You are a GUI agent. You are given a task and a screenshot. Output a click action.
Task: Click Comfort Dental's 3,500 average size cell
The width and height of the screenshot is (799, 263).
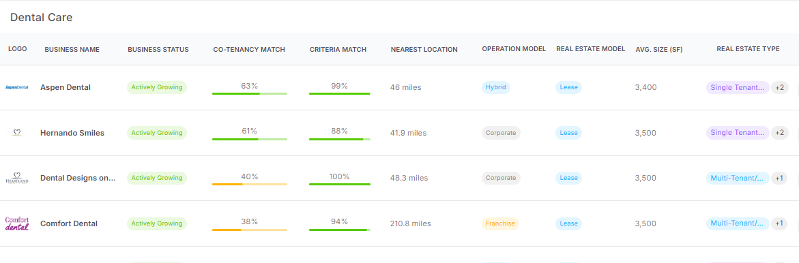click(x=645, y=223)
